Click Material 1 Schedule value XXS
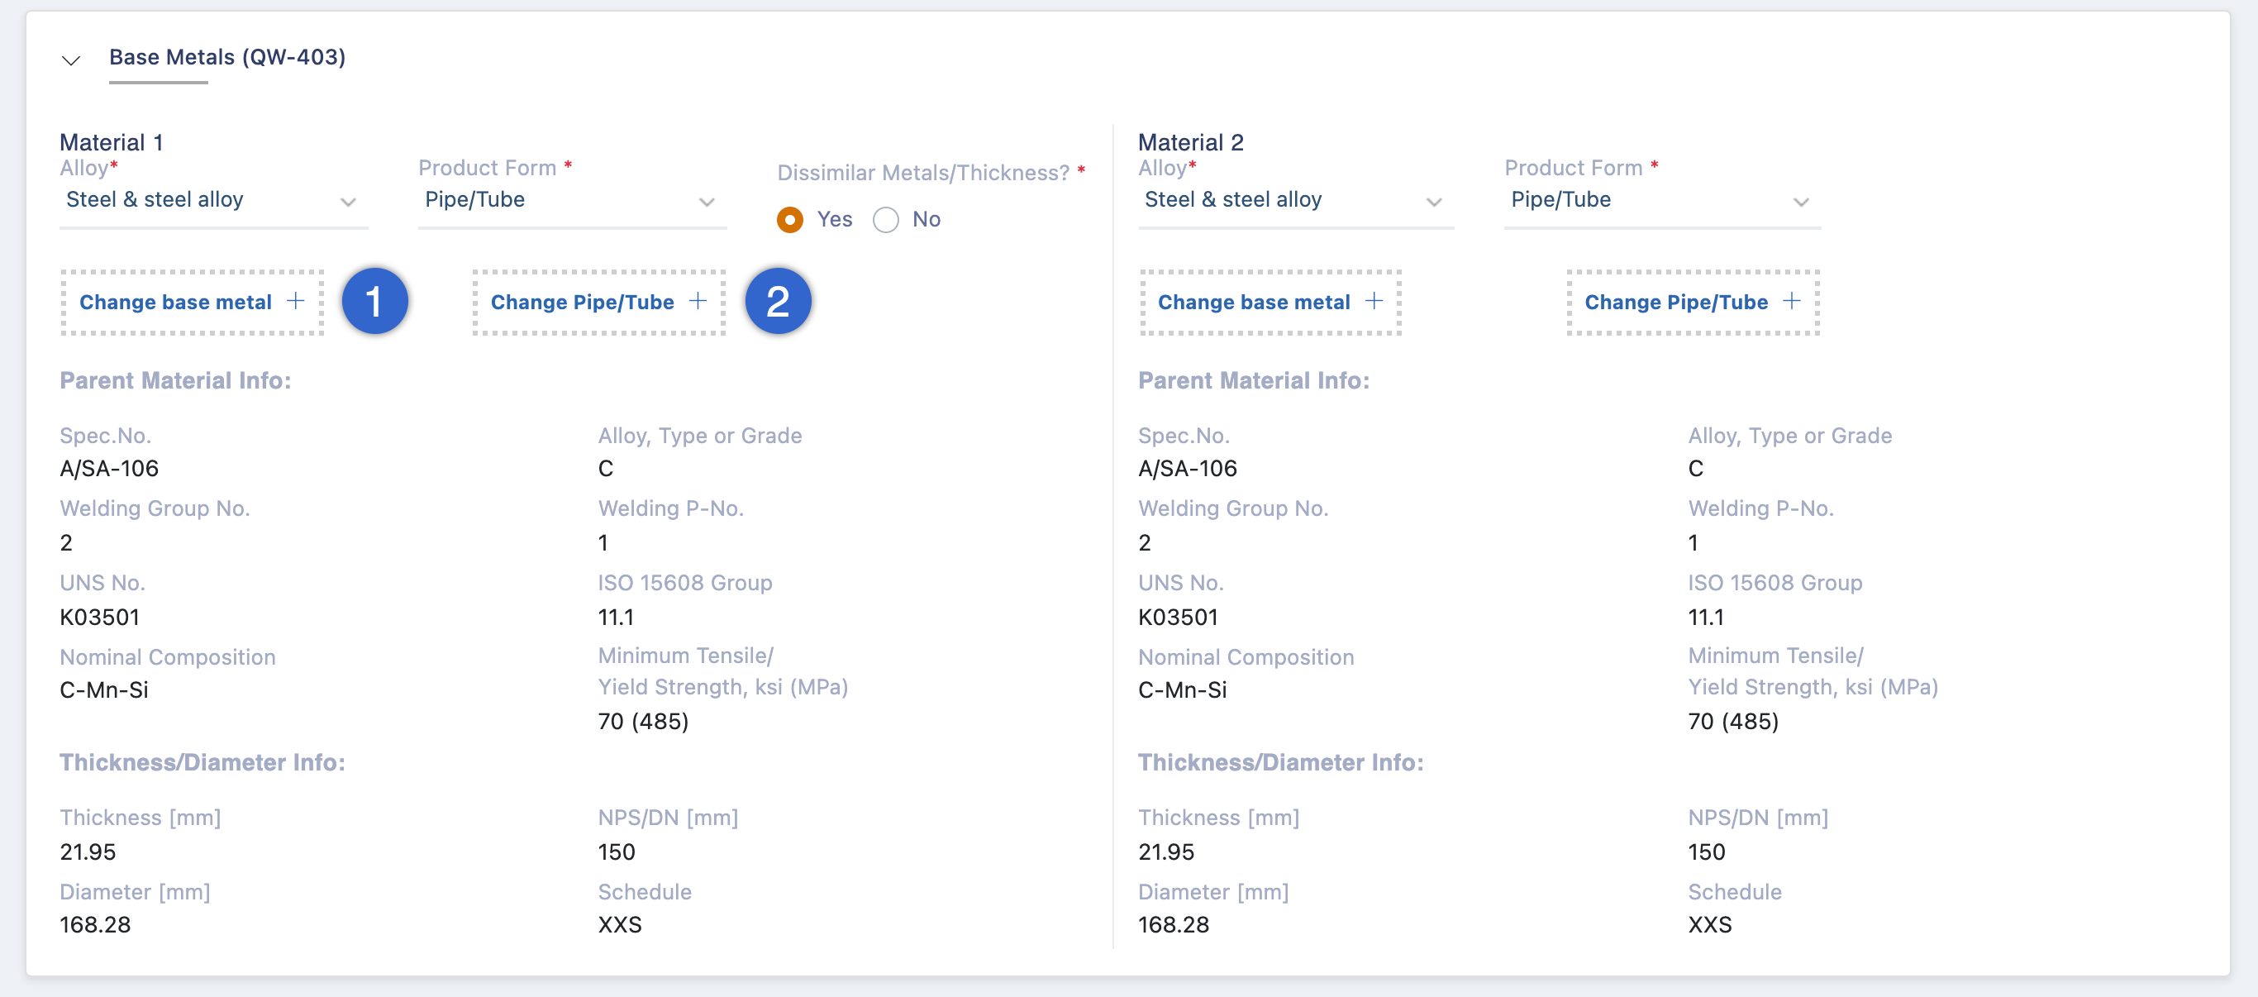The image size is (2258, 997). pos(620,925)
